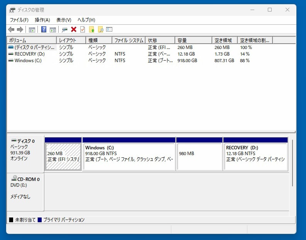
Task: Select the Windows (C:) row in volume list
Action: (28, 61)
